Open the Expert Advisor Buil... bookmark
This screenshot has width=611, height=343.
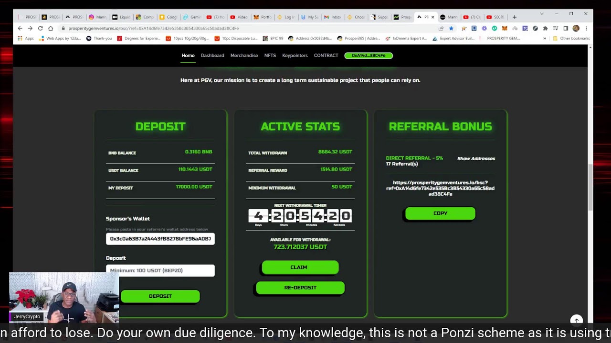[x=453, y=38]
